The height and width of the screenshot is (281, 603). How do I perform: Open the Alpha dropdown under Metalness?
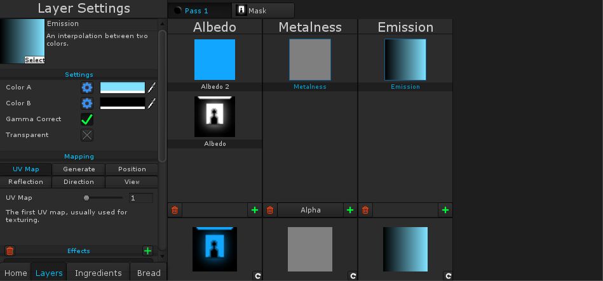[x=310, y=210]
